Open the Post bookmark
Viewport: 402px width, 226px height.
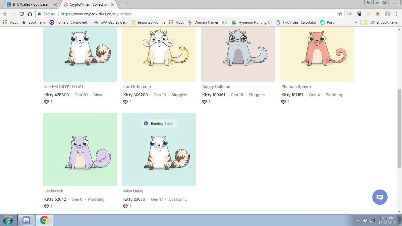point(327,22)
